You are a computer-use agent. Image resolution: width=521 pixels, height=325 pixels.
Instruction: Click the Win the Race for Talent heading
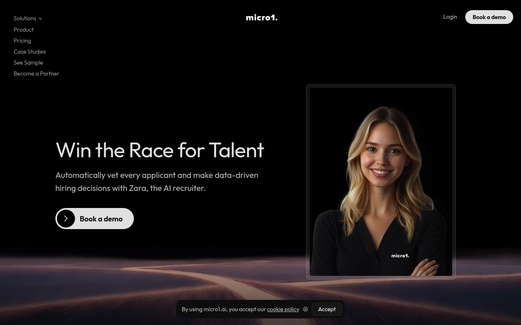point(160,150)
